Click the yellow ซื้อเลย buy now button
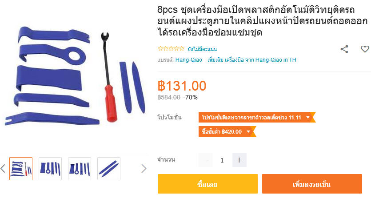The width and height of the screenshot is (371, 198). 207,184
